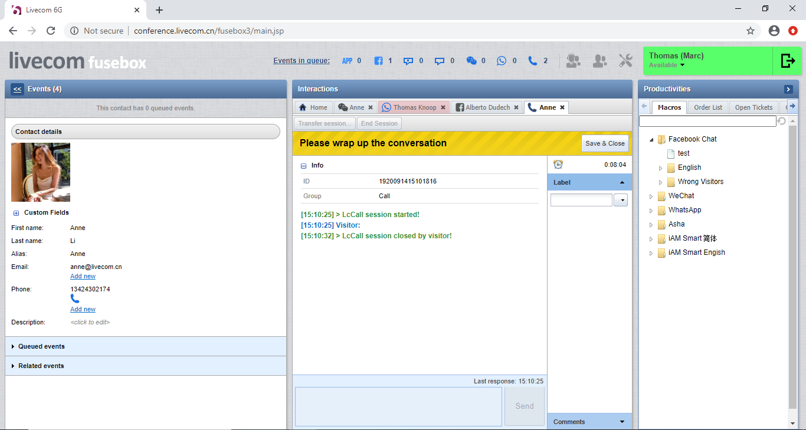Open the wrench and screwdriver settings icon
Viewport: 806px width, 430px height.
pyautogui.click(x=625, y=61)
